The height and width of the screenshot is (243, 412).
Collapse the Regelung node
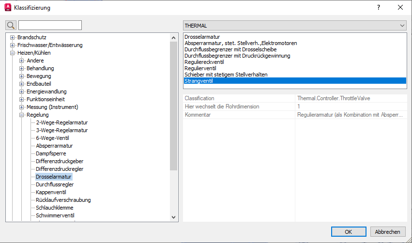[x=22, y=115]
